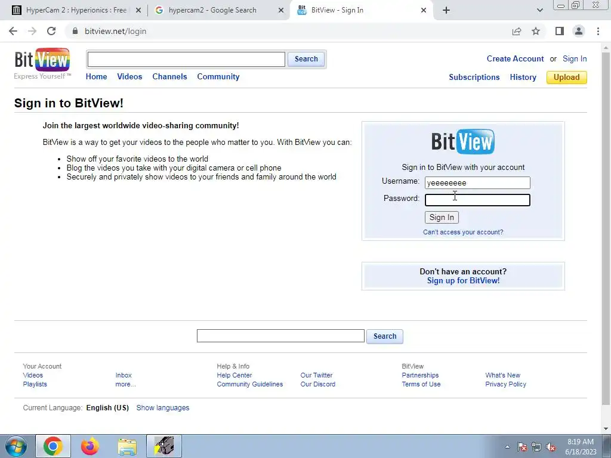Image resolution: width=611 pixels, height=458 pixels.
Task: Open Our Twitter link
Action: [316, 375]
